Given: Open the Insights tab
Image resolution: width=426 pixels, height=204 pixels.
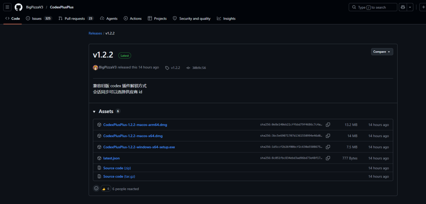Looking at the screenshot, I should [226, 19].
